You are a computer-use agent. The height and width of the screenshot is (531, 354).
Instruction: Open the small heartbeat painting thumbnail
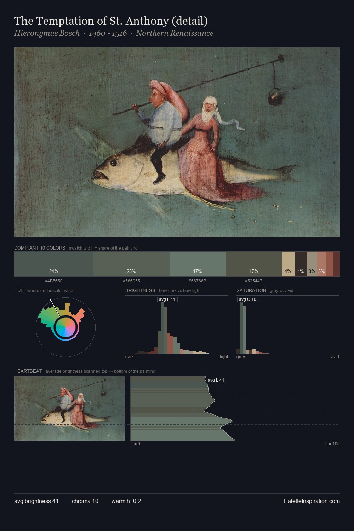[69, 409]
